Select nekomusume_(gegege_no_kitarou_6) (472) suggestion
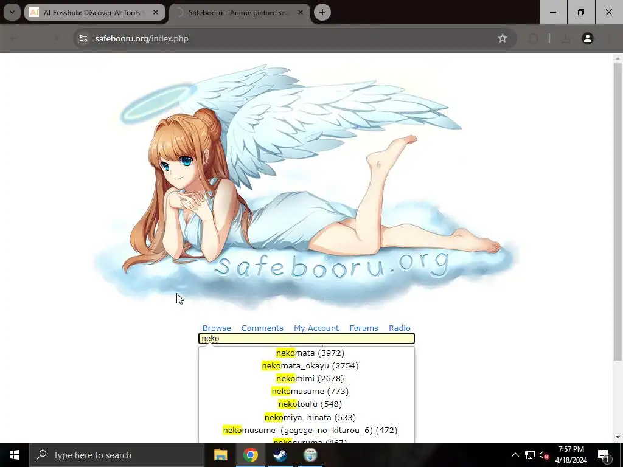Screen dimensions: 623x467 click(x=310, y=430)
